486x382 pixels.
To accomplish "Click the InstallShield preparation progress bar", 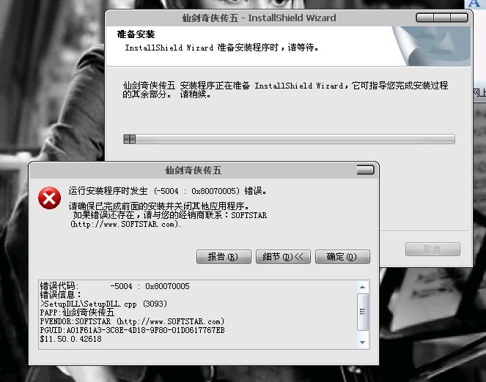I will (x=290, y=139).
